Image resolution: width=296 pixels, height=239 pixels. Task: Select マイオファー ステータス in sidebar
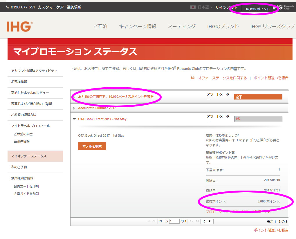[x=35, y=156]
